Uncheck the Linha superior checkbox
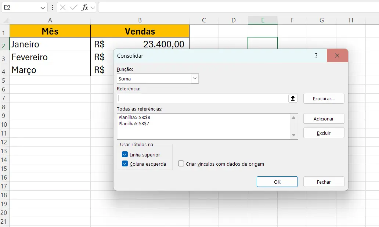Screen dimensions: 379x227 (x=125, y=155)
